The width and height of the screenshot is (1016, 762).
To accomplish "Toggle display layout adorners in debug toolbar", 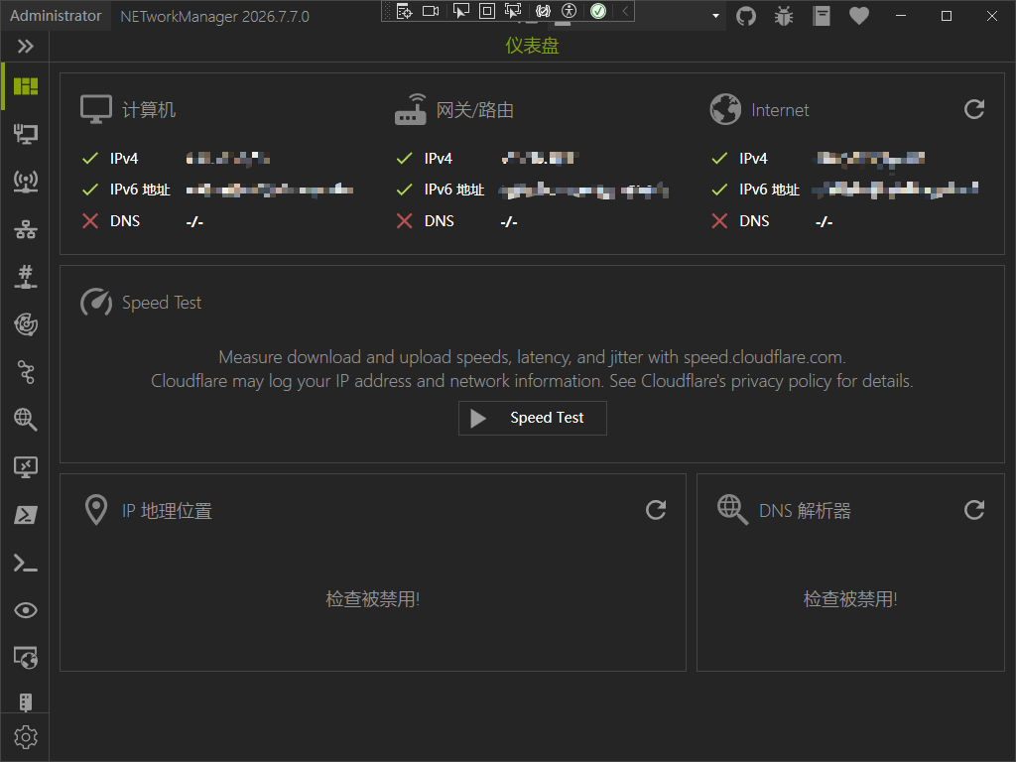I will (486, 11).
